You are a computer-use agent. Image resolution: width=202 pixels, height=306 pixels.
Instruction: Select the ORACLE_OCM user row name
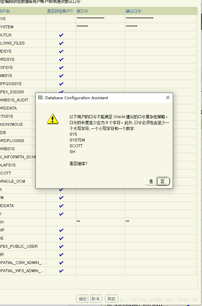click(x=12, y=181)
